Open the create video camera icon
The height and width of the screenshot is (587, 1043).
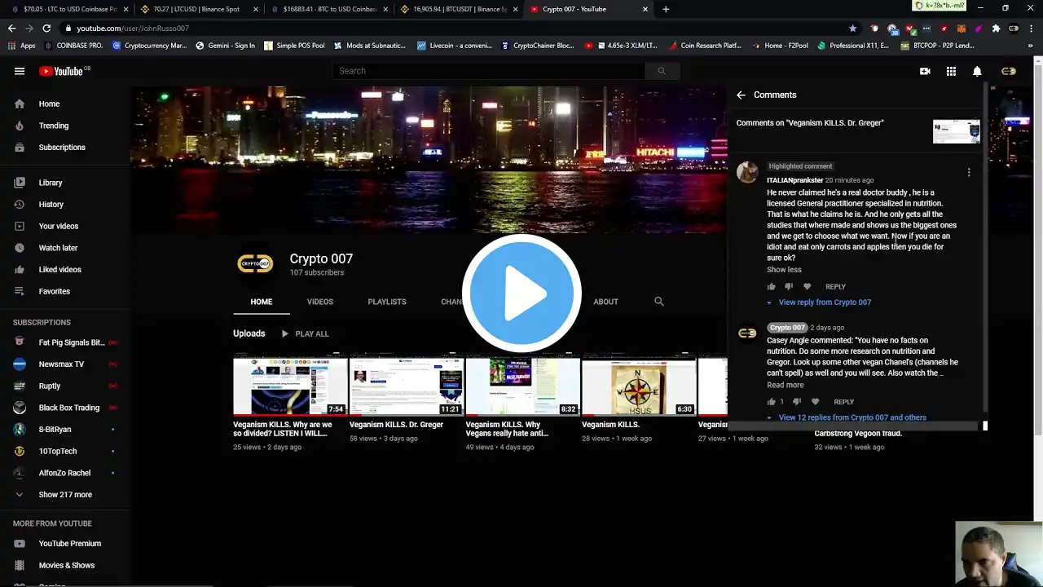tap(925, 72)
